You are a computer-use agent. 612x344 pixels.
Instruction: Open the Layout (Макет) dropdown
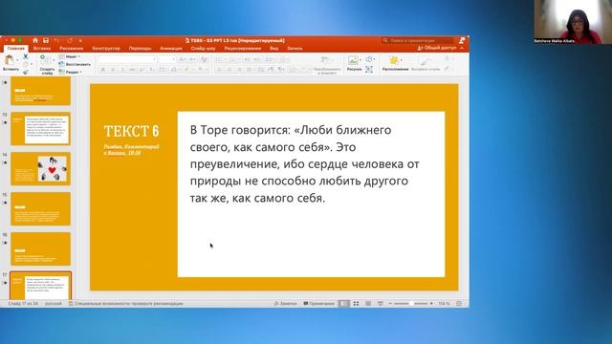tap(70, 56)
